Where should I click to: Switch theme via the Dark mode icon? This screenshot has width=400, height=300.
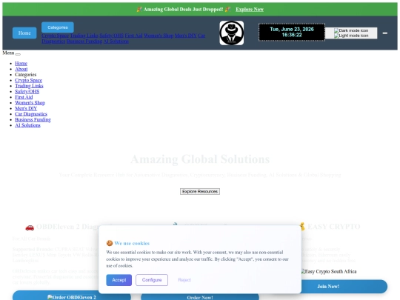point(351,30)
